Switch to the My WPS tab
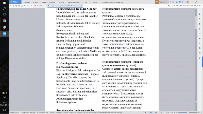Viewport: 203px width, 114px height. pyautogui.click(x=39, y=6)
